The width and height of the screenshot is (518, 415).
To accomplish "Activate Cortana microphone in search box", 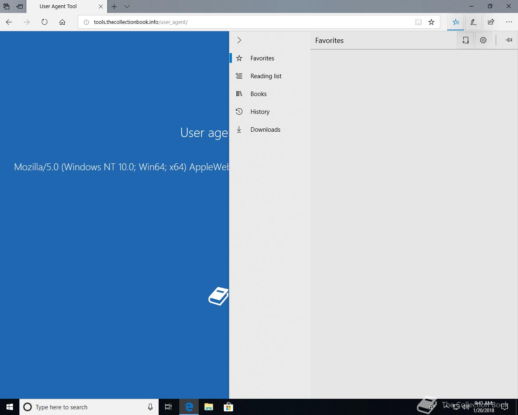I will (150, 407).
